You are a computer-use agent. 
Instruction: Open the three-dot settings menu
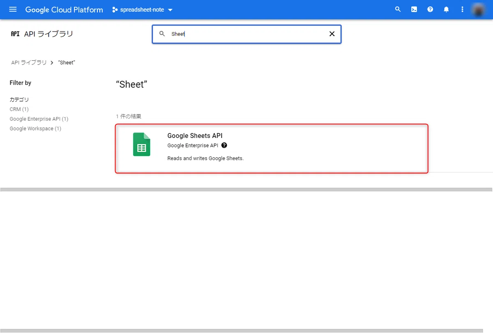point(462,9)
